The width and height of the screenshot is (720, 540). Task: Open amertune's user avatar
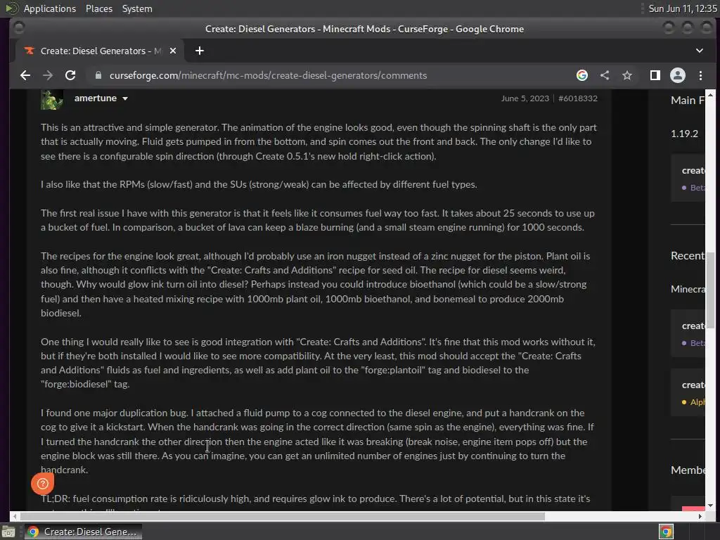tap(52, 99)
